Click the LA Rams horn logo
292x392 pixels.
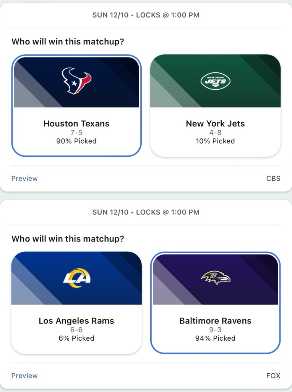(x=77, y=277)
